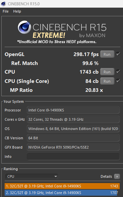Viewport: 123px width, 197px height.
Task: Run the OpenGL benchmark
Action: [x=107, y=54]
